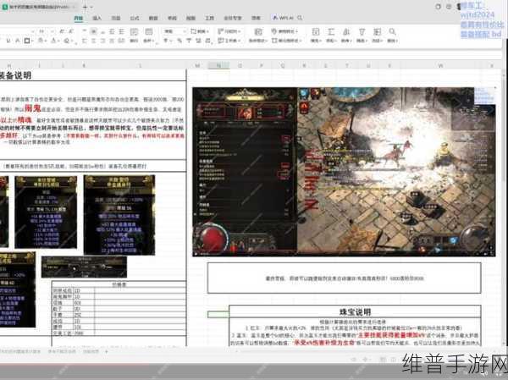Switch to the 插入 ribbon tab

pyautogui.click(x=97, y=18)
